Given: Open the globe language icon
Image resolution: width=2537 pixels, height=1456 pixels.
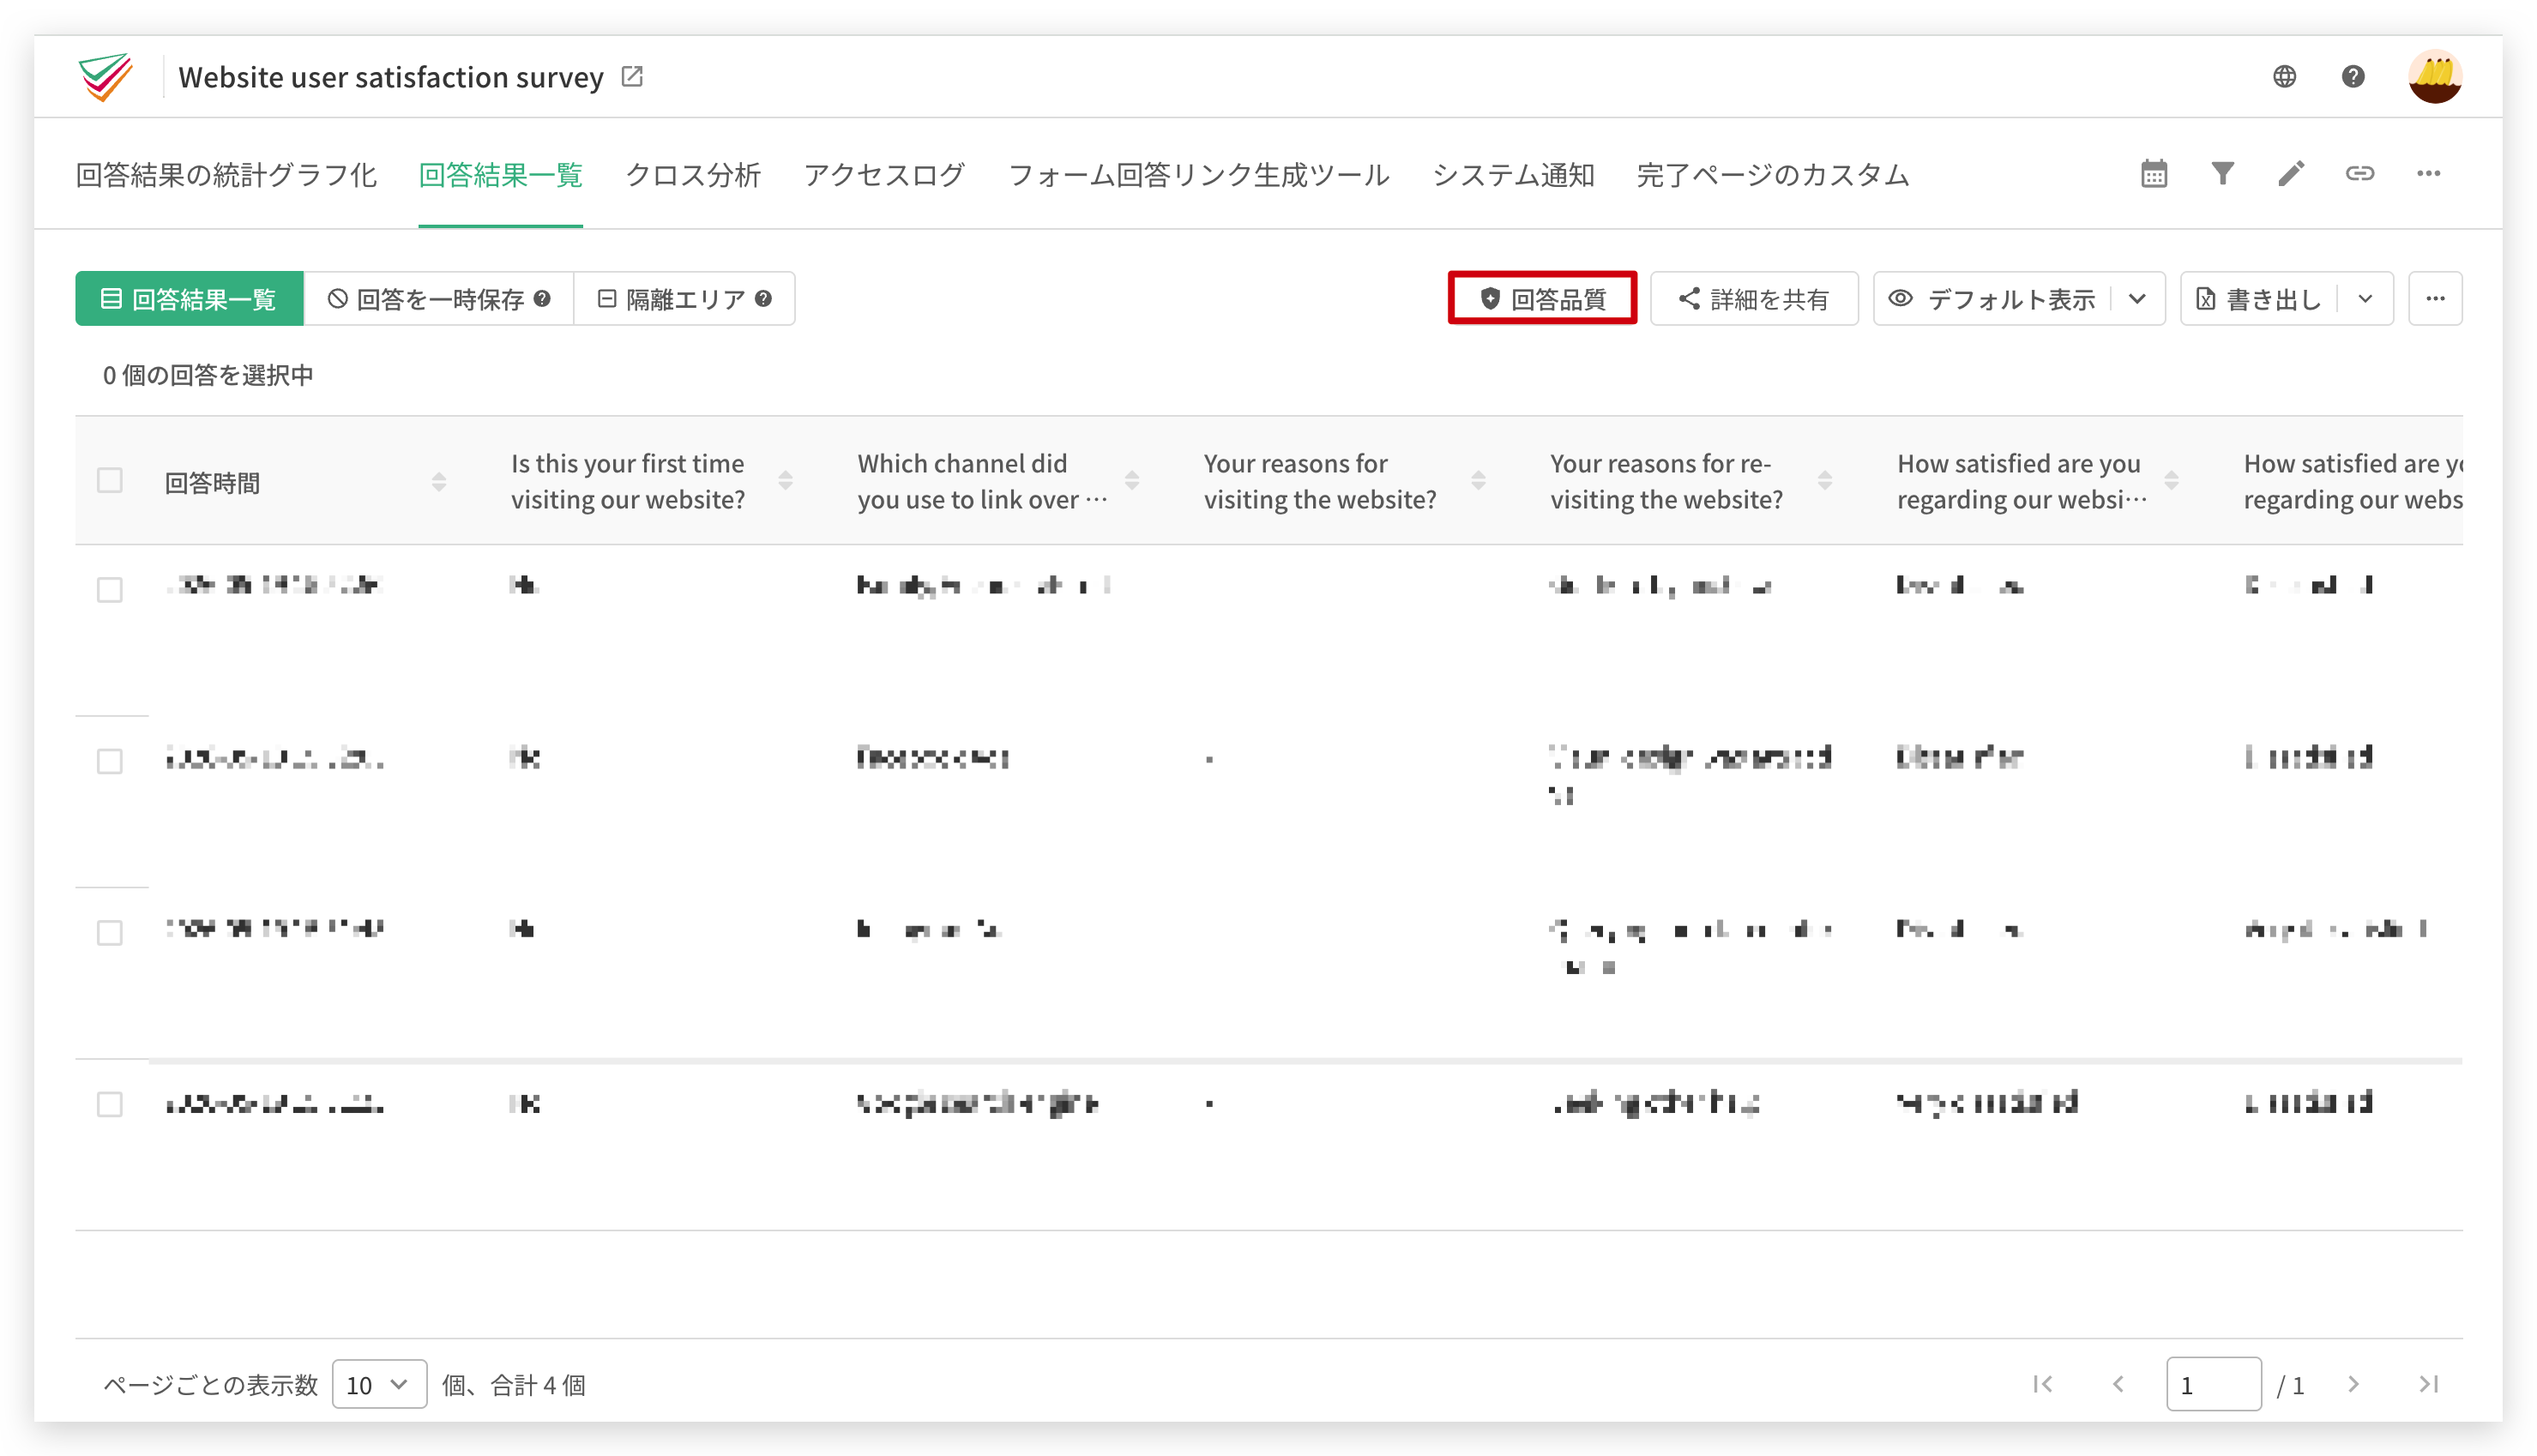Looking at the screenshot, I should click(2284, 77).
